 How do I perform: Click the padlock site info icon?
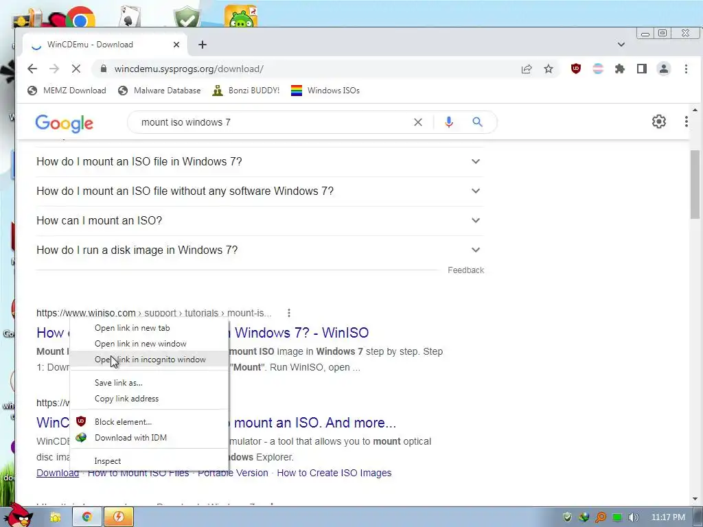104,69
